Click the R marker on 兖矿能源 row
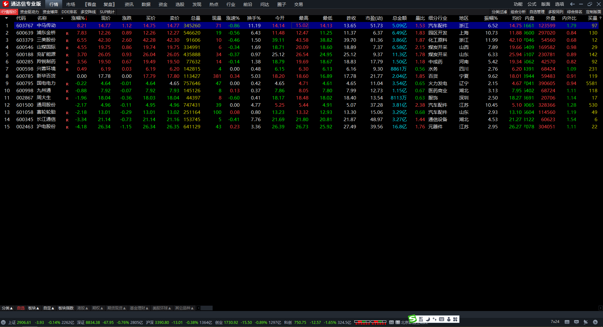Screen dimensions: 603x327 [67, 55]
